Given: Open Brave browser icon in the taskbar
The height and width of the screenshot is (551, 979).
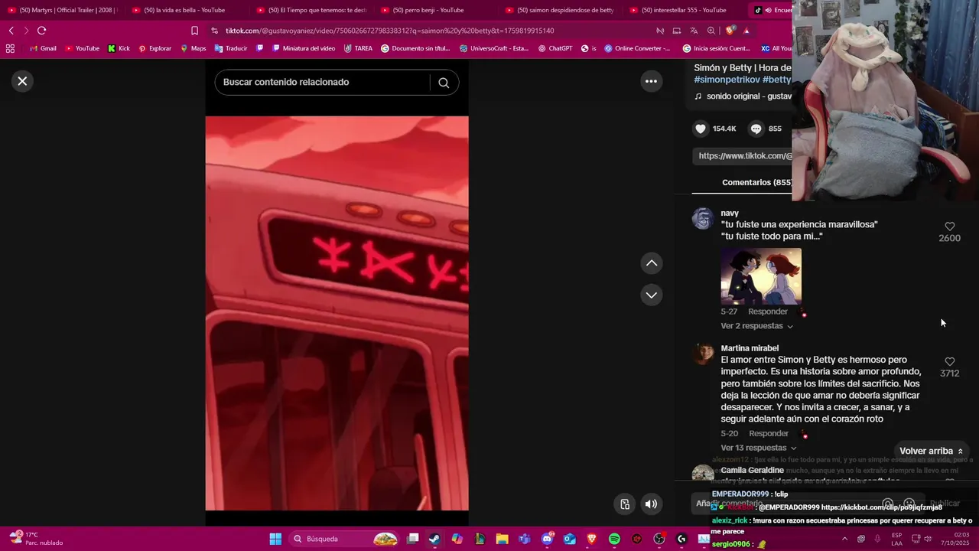Looking at the screenshot, I should (x=591, y=539).
